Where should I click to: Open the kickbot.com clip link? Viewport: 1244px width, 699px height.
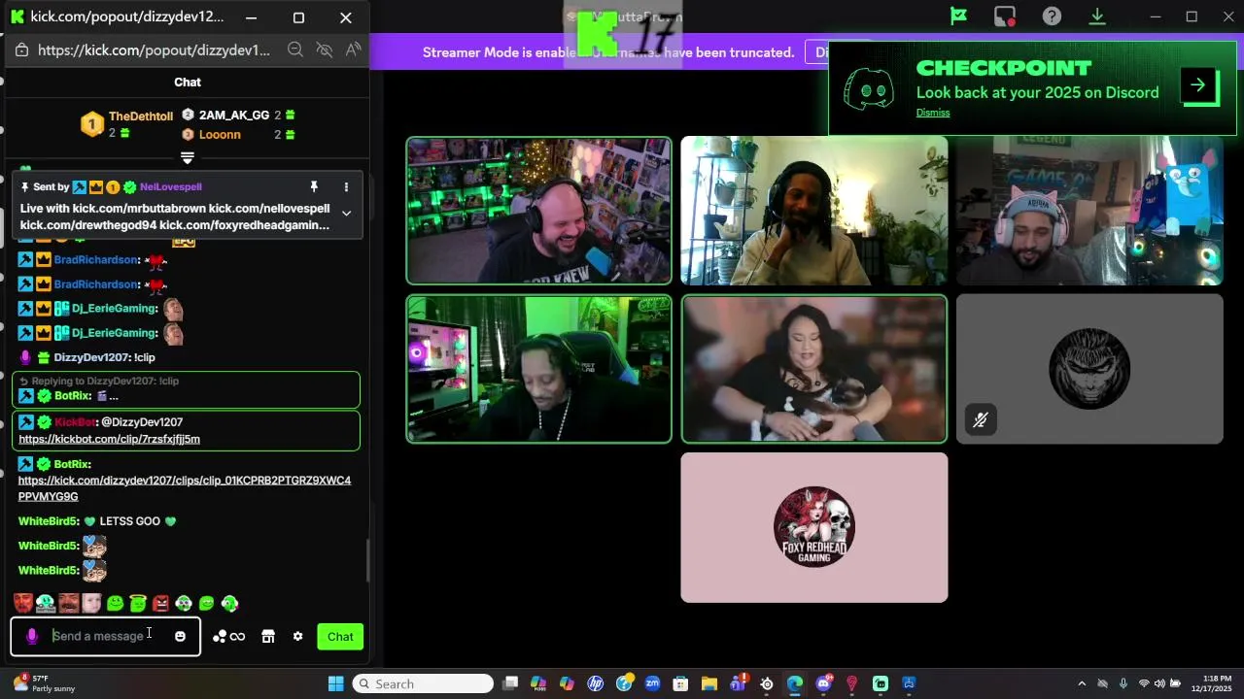109,439
